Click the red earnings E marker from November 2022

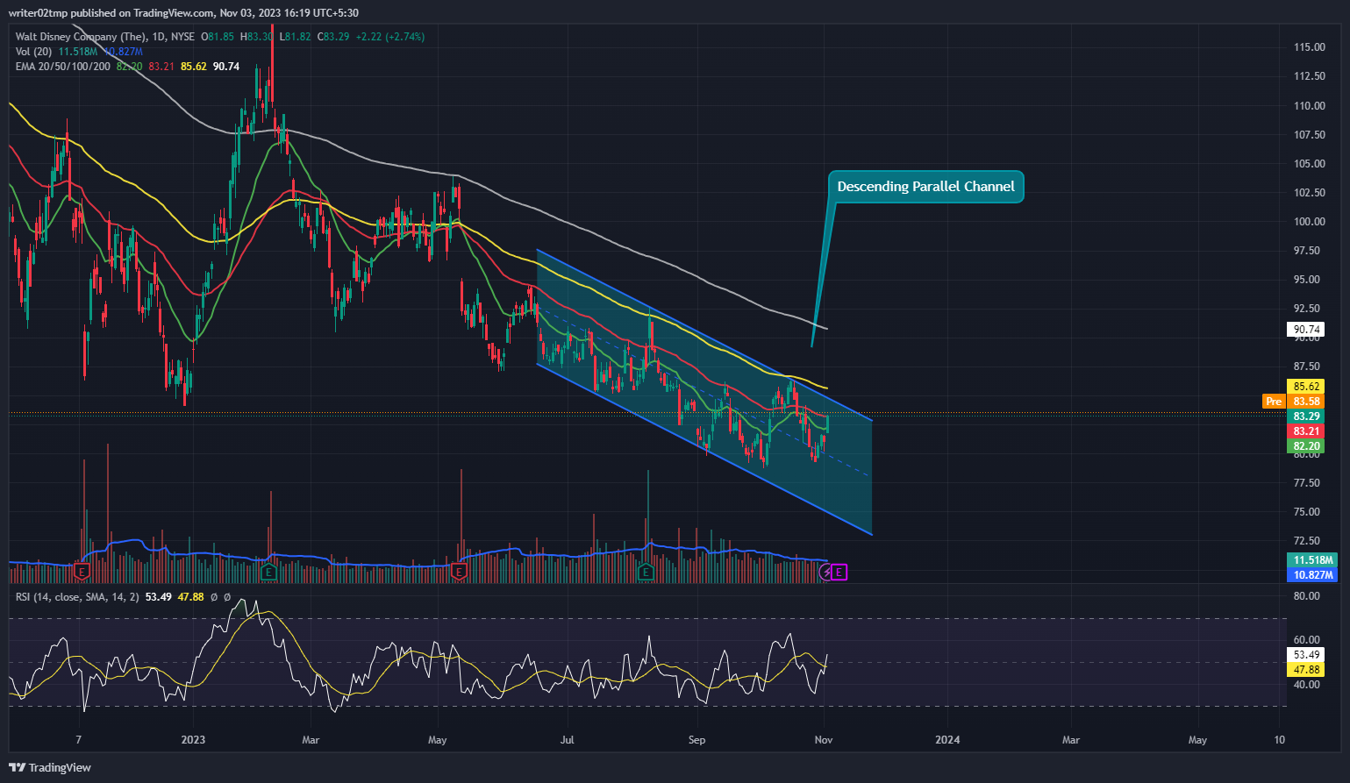pyautogui.click(x=82, y=572)
